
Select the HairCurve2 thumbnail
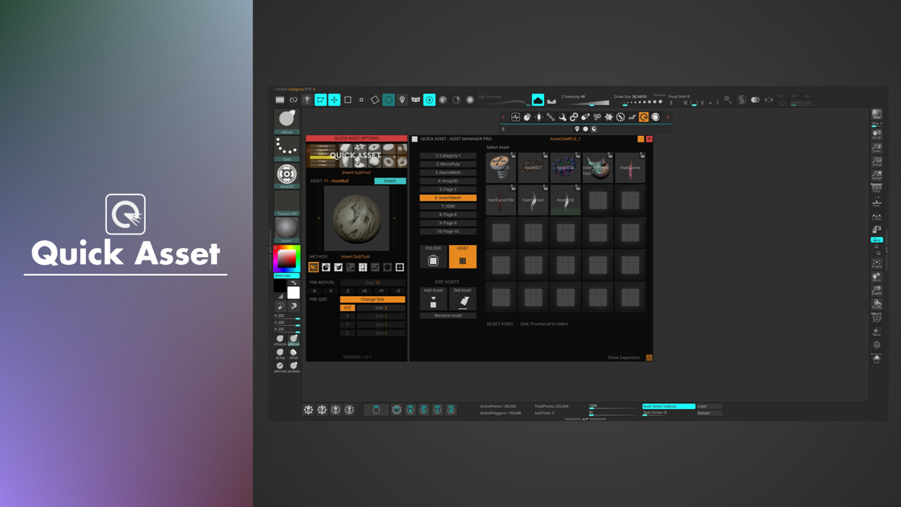(533, 200)
